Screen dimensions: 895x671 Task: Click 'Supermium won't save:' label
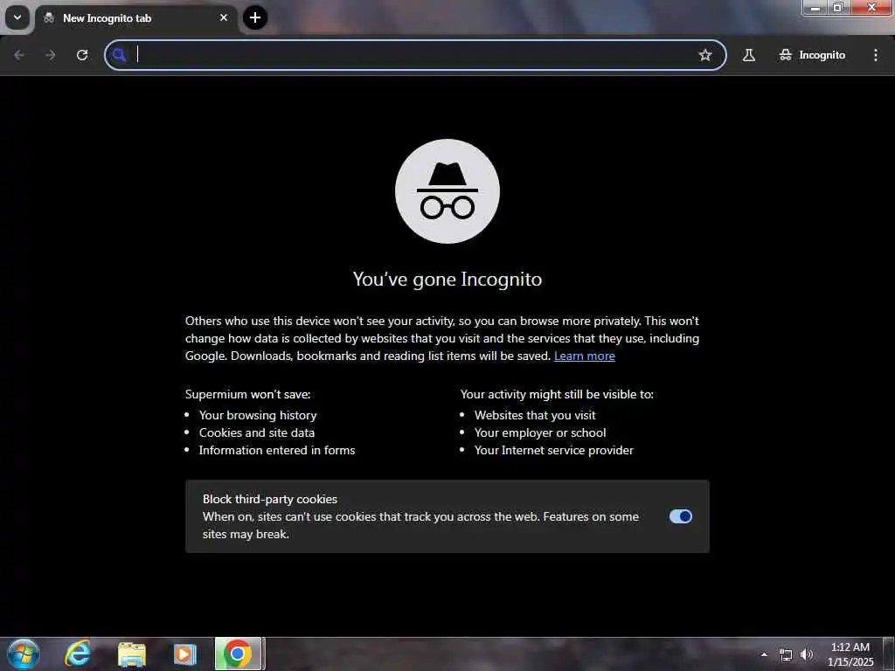pyautogui.click(x=247, y=394)
